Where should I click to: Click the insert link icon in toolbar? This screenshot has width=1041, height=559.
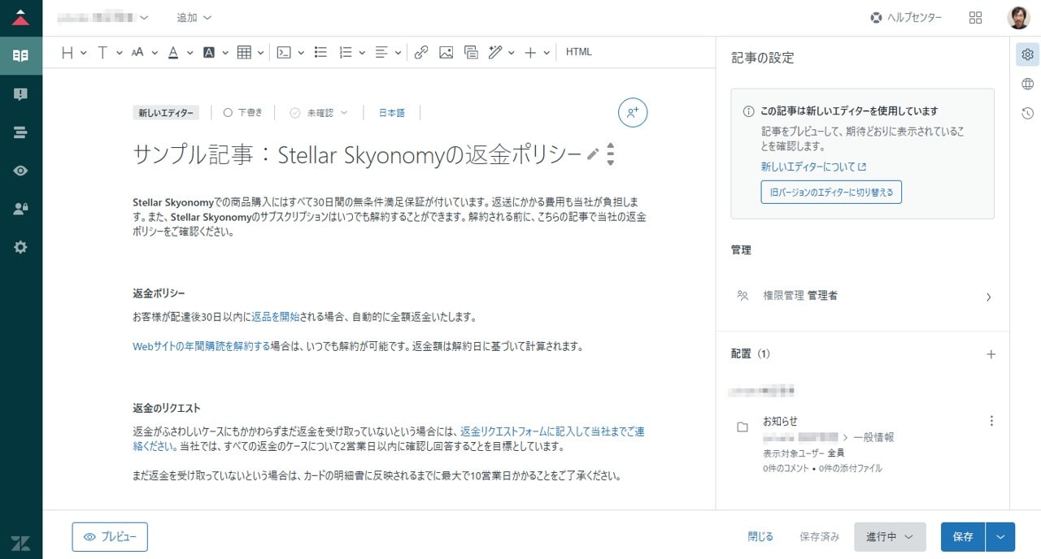(420, 52)
